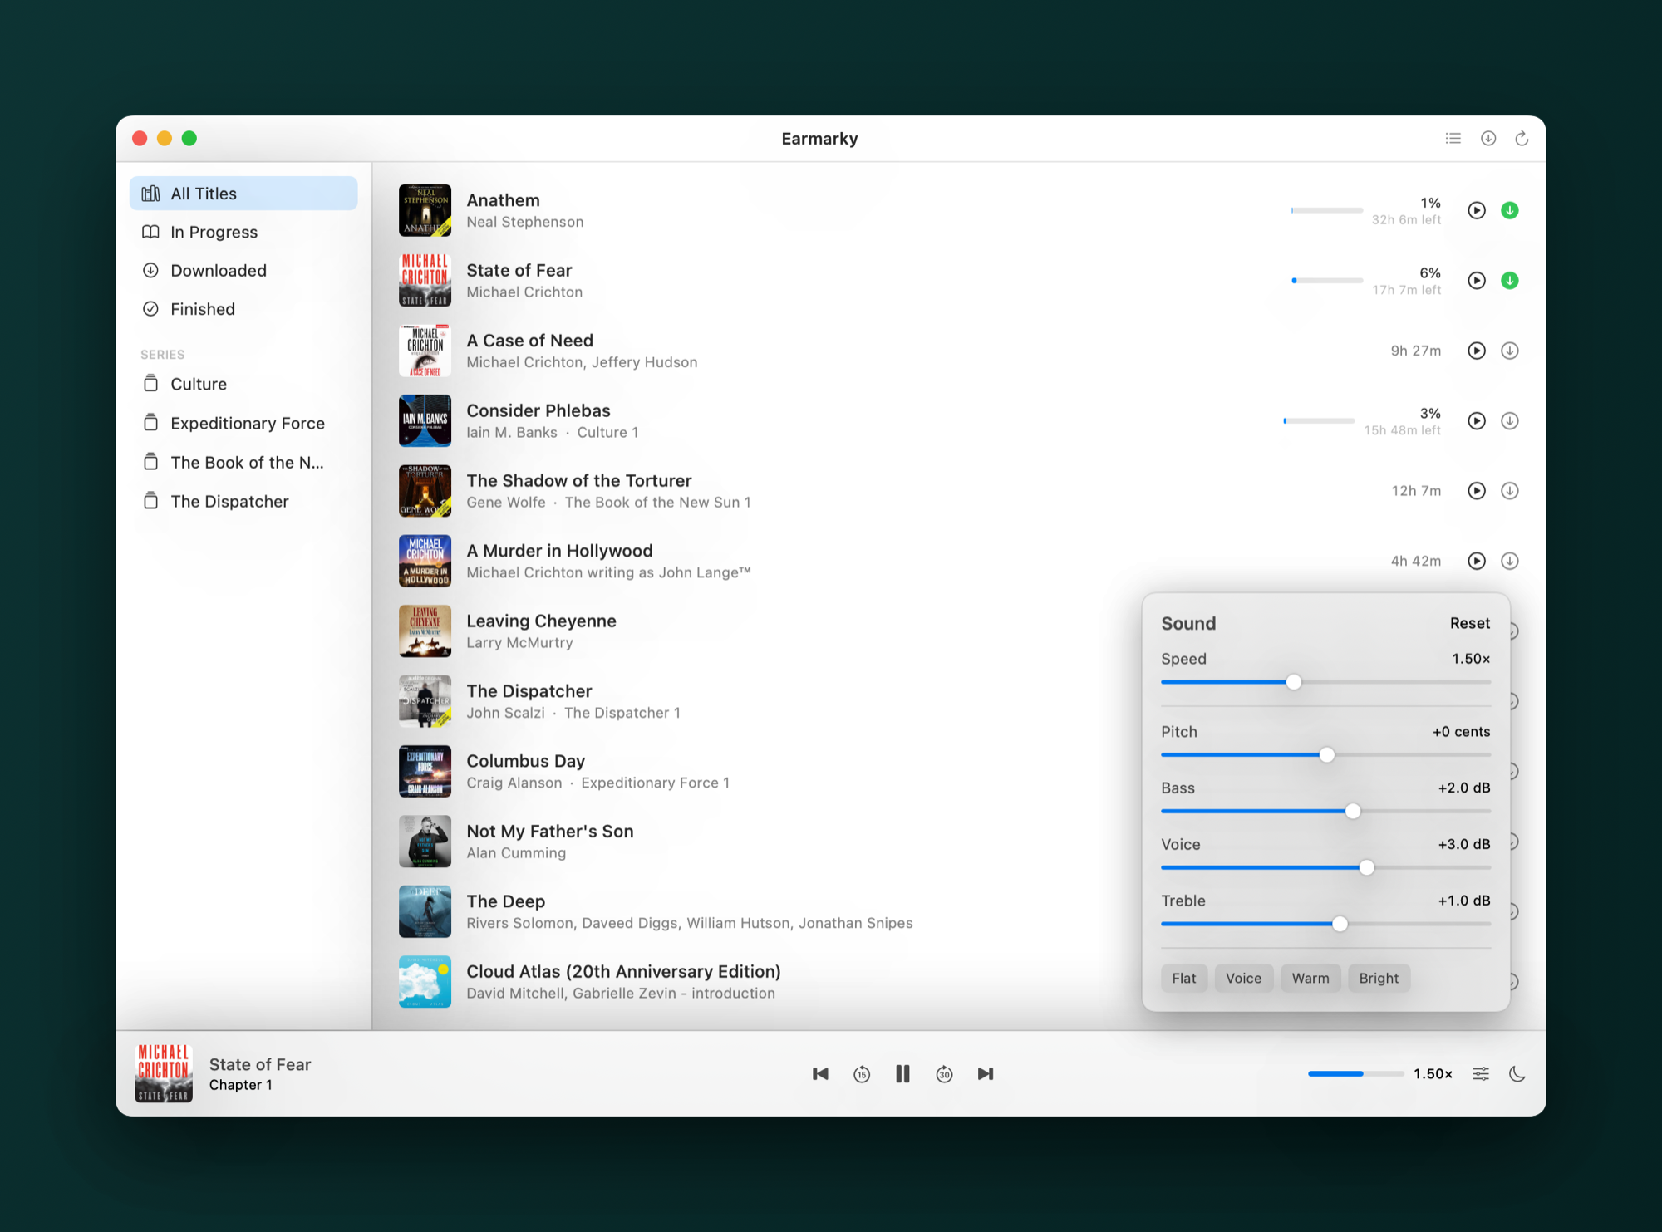
Task: Open the Expeditionary Force series
Action: coord(243,423)
